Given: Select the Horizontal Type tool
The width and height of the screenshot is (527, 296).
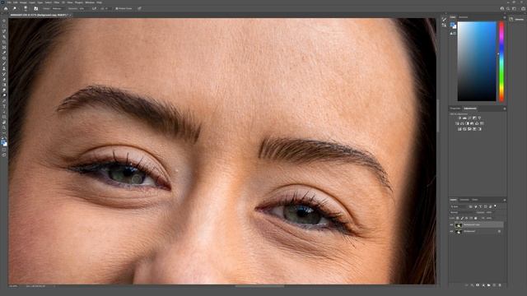Looking at the screenshot, I should point(4,106).
